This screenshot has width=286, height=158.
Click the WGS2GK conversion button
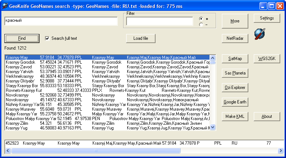267,59
